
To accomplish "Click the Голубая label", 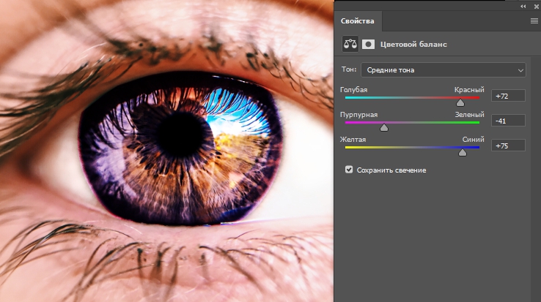I will (353, 90).
